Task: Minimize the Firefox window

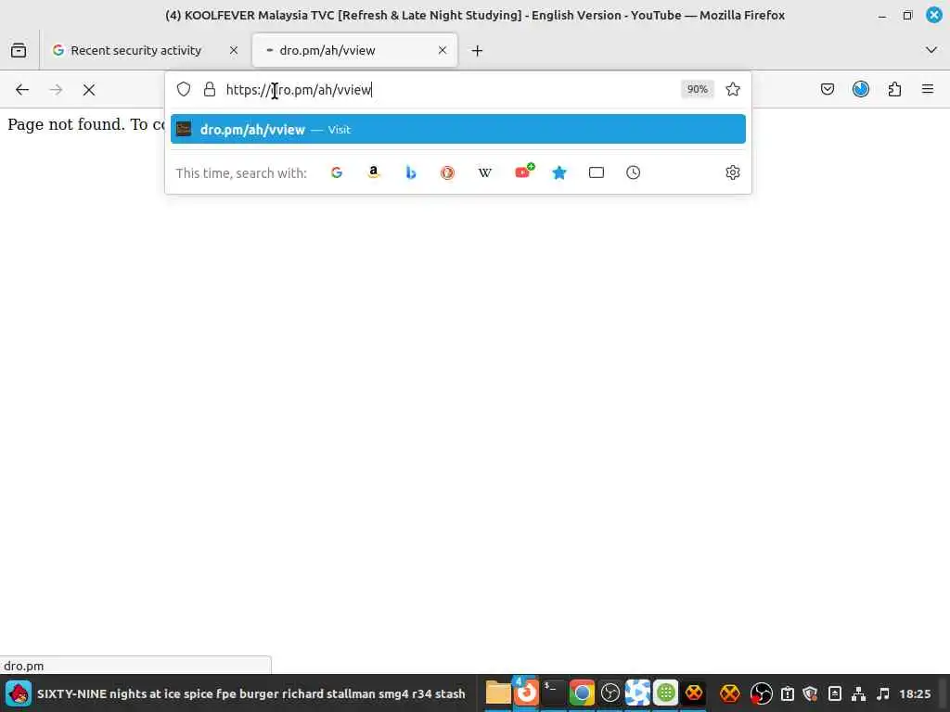Action: 882,16
